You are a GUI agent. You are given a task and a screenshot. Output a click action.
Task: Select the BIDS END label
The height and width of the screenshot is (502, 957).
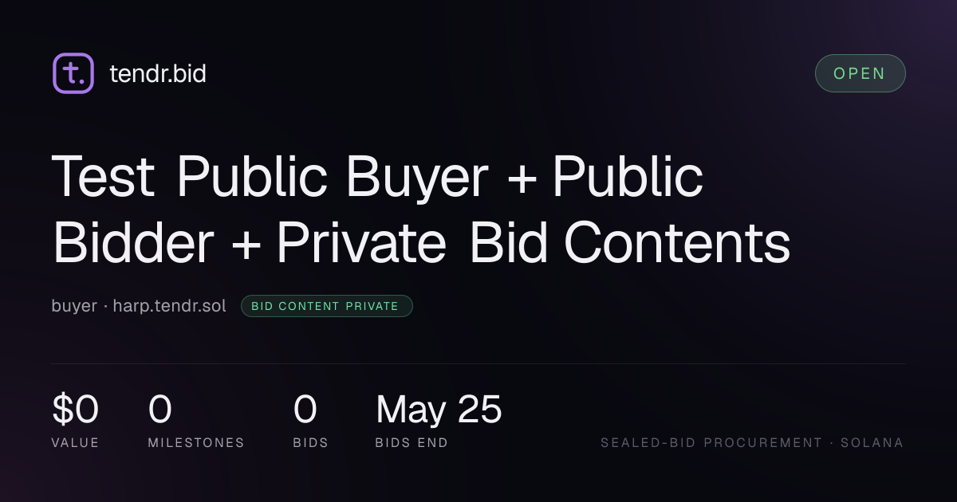click(412, 443)
